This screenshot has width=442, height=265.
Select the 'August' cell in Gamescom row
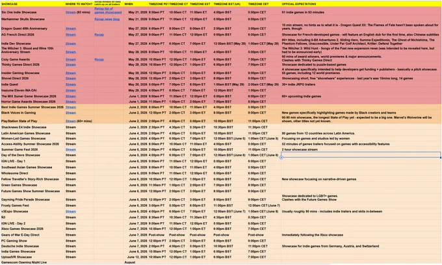(x=136, y=262)
